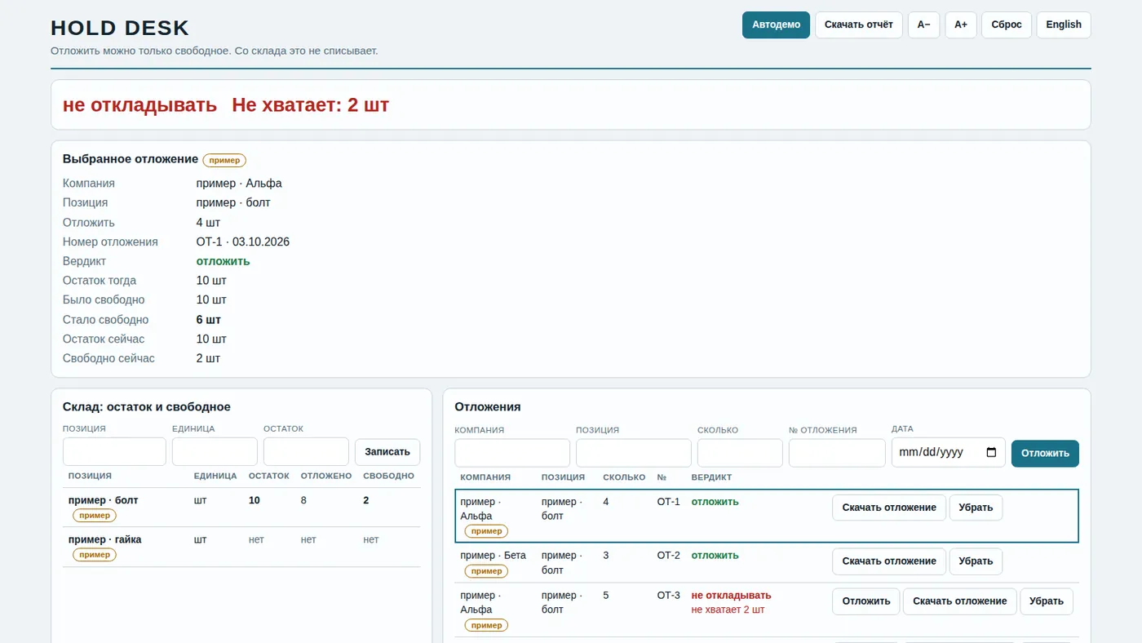Click the "не хватает 2 шт" note in row ОТ-3
Screen dimensions: 1142x643
728,610
